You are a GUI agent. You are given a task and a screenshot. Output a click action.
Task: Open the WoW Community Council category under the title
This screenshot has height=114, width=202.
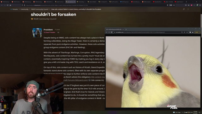pos(44,19)
